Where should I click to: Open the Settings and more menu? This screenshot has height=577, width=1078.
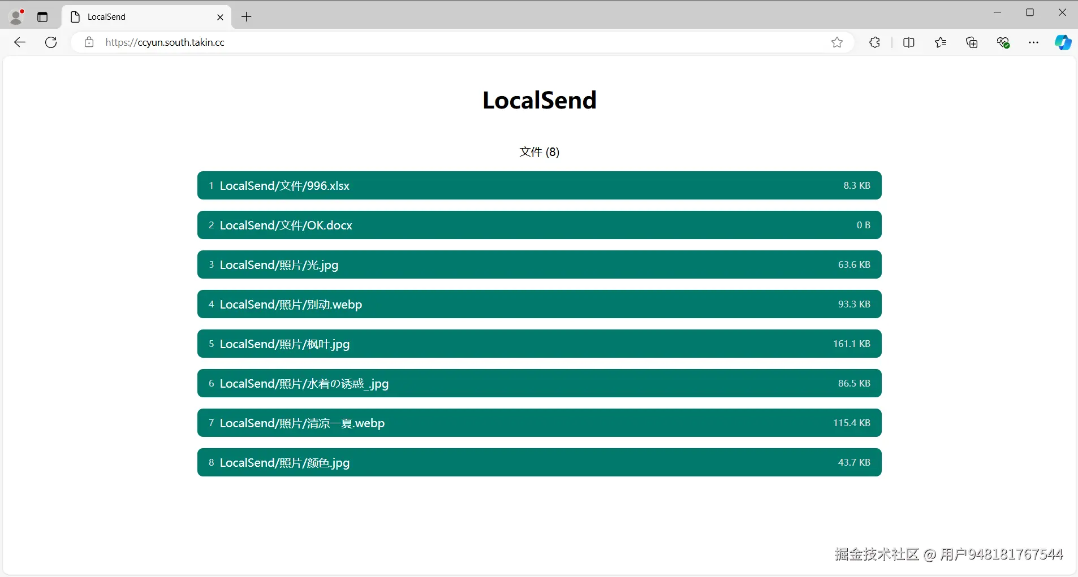(x=1033, y=42)
